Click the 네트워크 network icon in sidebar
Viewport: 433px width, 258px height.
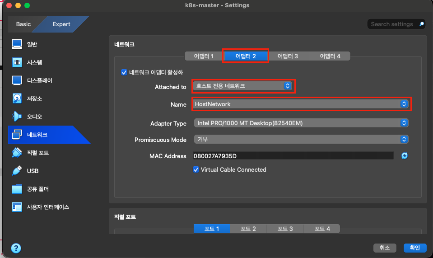17,135
